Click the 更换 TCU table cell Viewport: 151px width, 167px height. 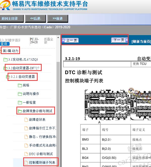click(141, 64)
